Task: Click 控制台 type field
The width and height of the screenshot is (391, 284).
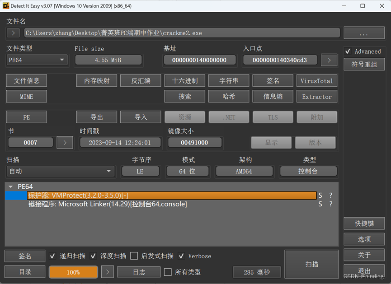Action: 308,171
